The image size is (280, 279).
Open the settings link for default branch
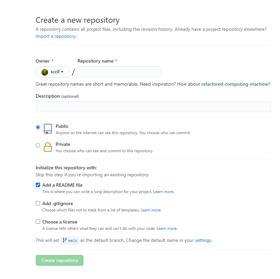[203, 240]
